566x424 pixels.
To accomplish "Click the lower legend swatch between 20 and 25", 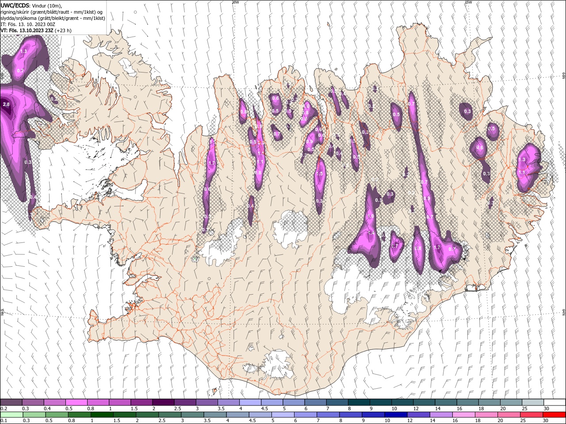I will coord(509,415).
